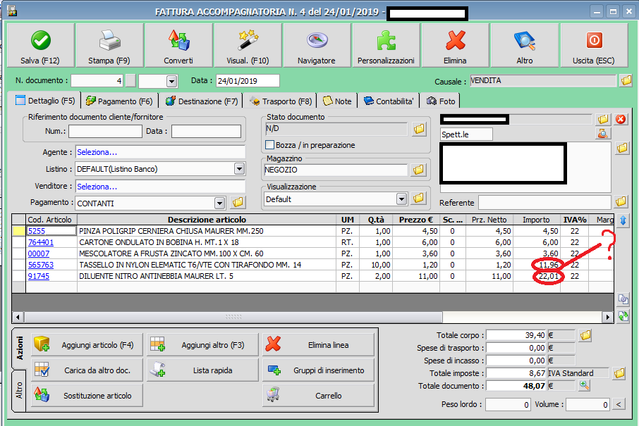Click the red remove customer icon
Screen dimensions: 639x426
[x=621, y=119]
